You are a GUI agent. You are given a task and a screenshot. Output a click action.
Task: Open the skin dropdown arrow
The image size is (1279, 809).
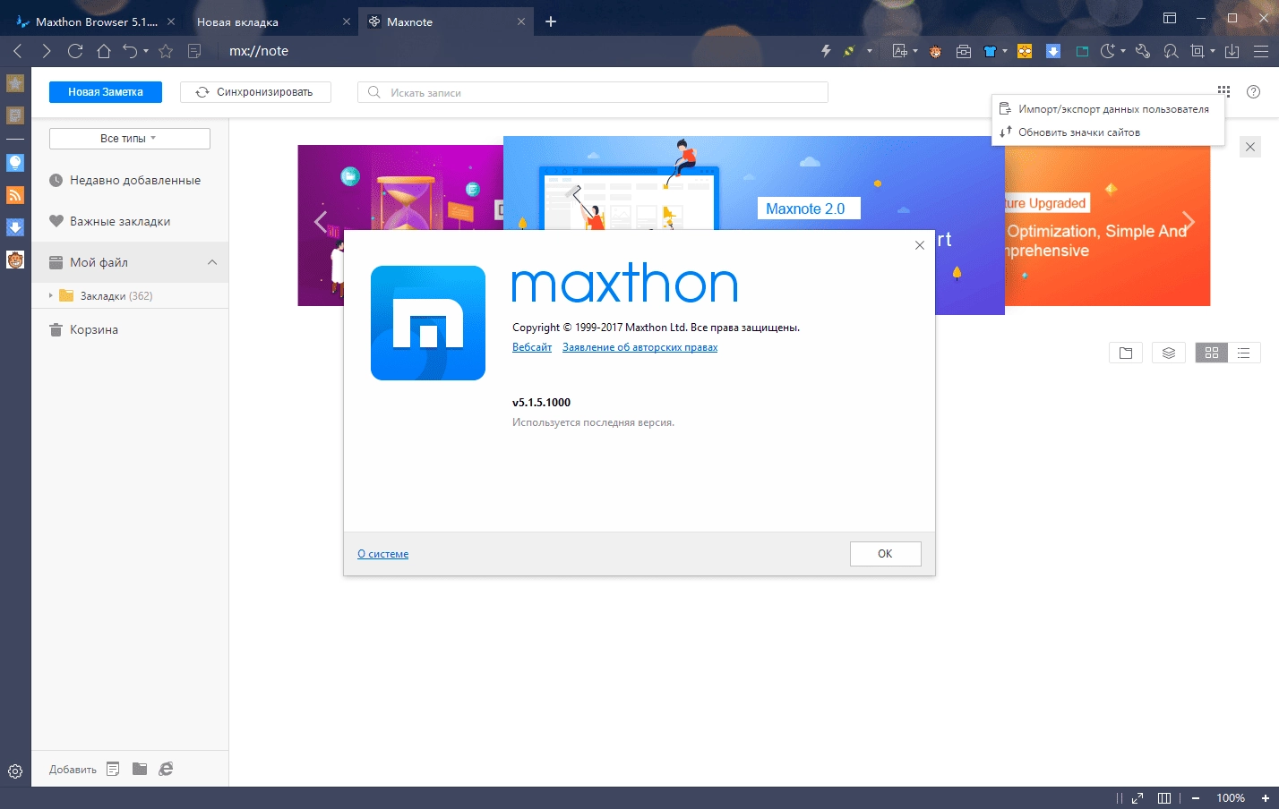pyautogui.click(x=1005, y=51)
